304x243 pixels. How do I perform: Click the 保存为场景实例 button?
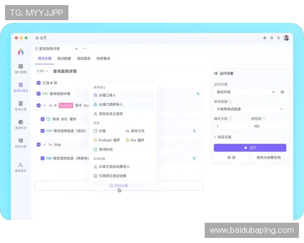point(269,157)
